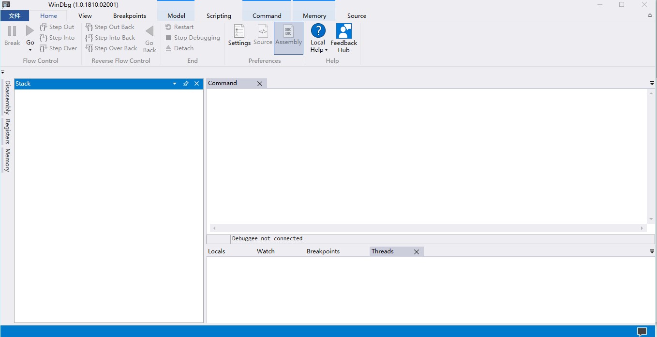Collapse the ribbon with the top-right chevron
657x337 pixels.
point(650,15)
